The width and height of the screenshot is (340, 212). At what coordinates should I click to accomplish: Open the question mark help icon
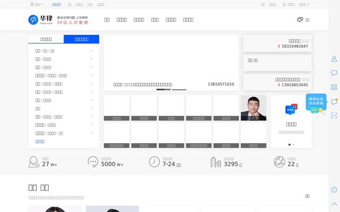click(334, 190)
